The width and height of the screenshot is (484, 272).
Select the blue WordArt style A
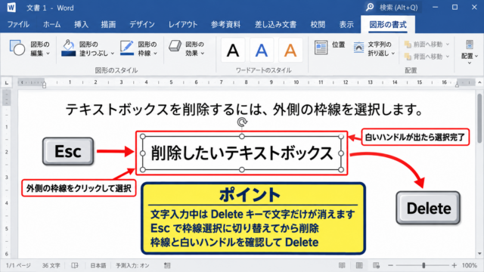tap(262, 51)
